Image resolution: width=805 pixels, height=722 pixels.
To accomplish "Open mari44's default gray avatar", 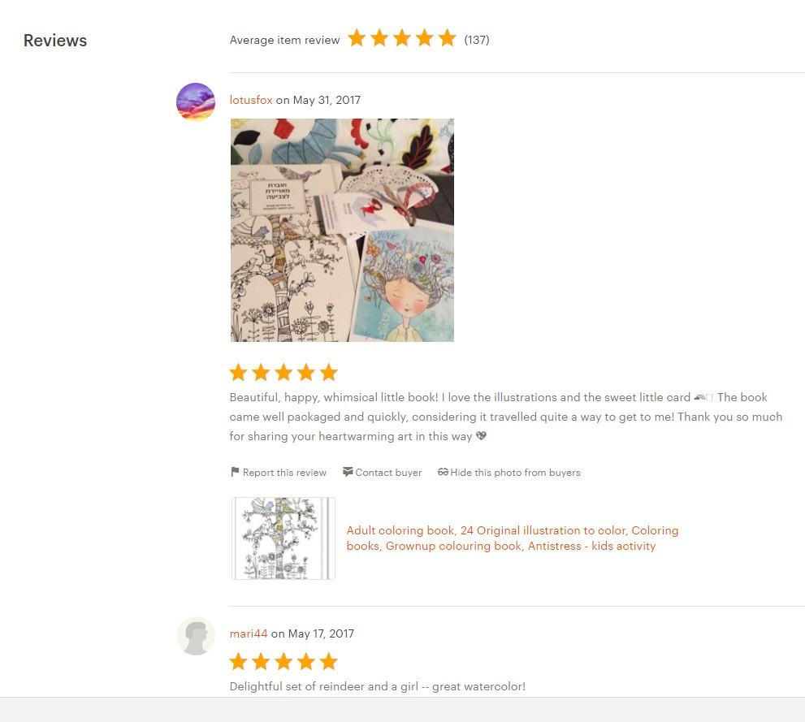I will pos(196,636).
